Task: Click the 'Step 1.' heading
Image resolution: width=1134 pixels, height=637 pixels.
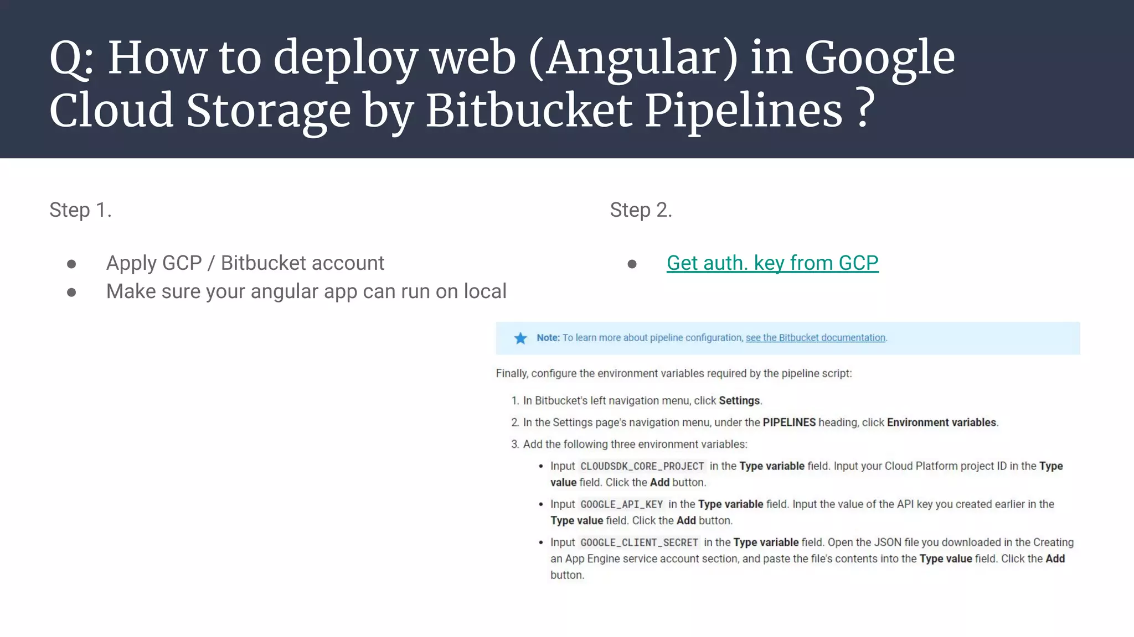Action: 81,210
